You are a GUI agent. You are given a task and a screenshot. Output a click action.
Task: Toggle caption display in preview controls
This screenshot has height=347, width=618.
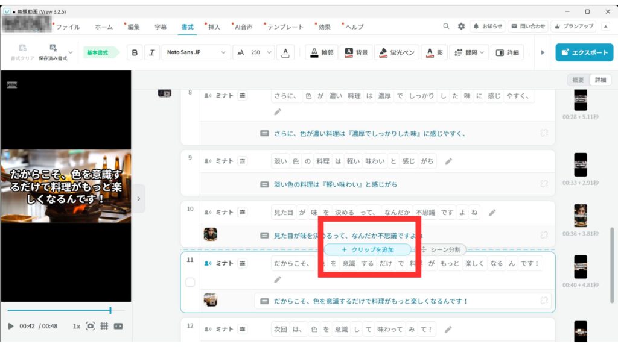pyautogui.click(x=118, y=326)
